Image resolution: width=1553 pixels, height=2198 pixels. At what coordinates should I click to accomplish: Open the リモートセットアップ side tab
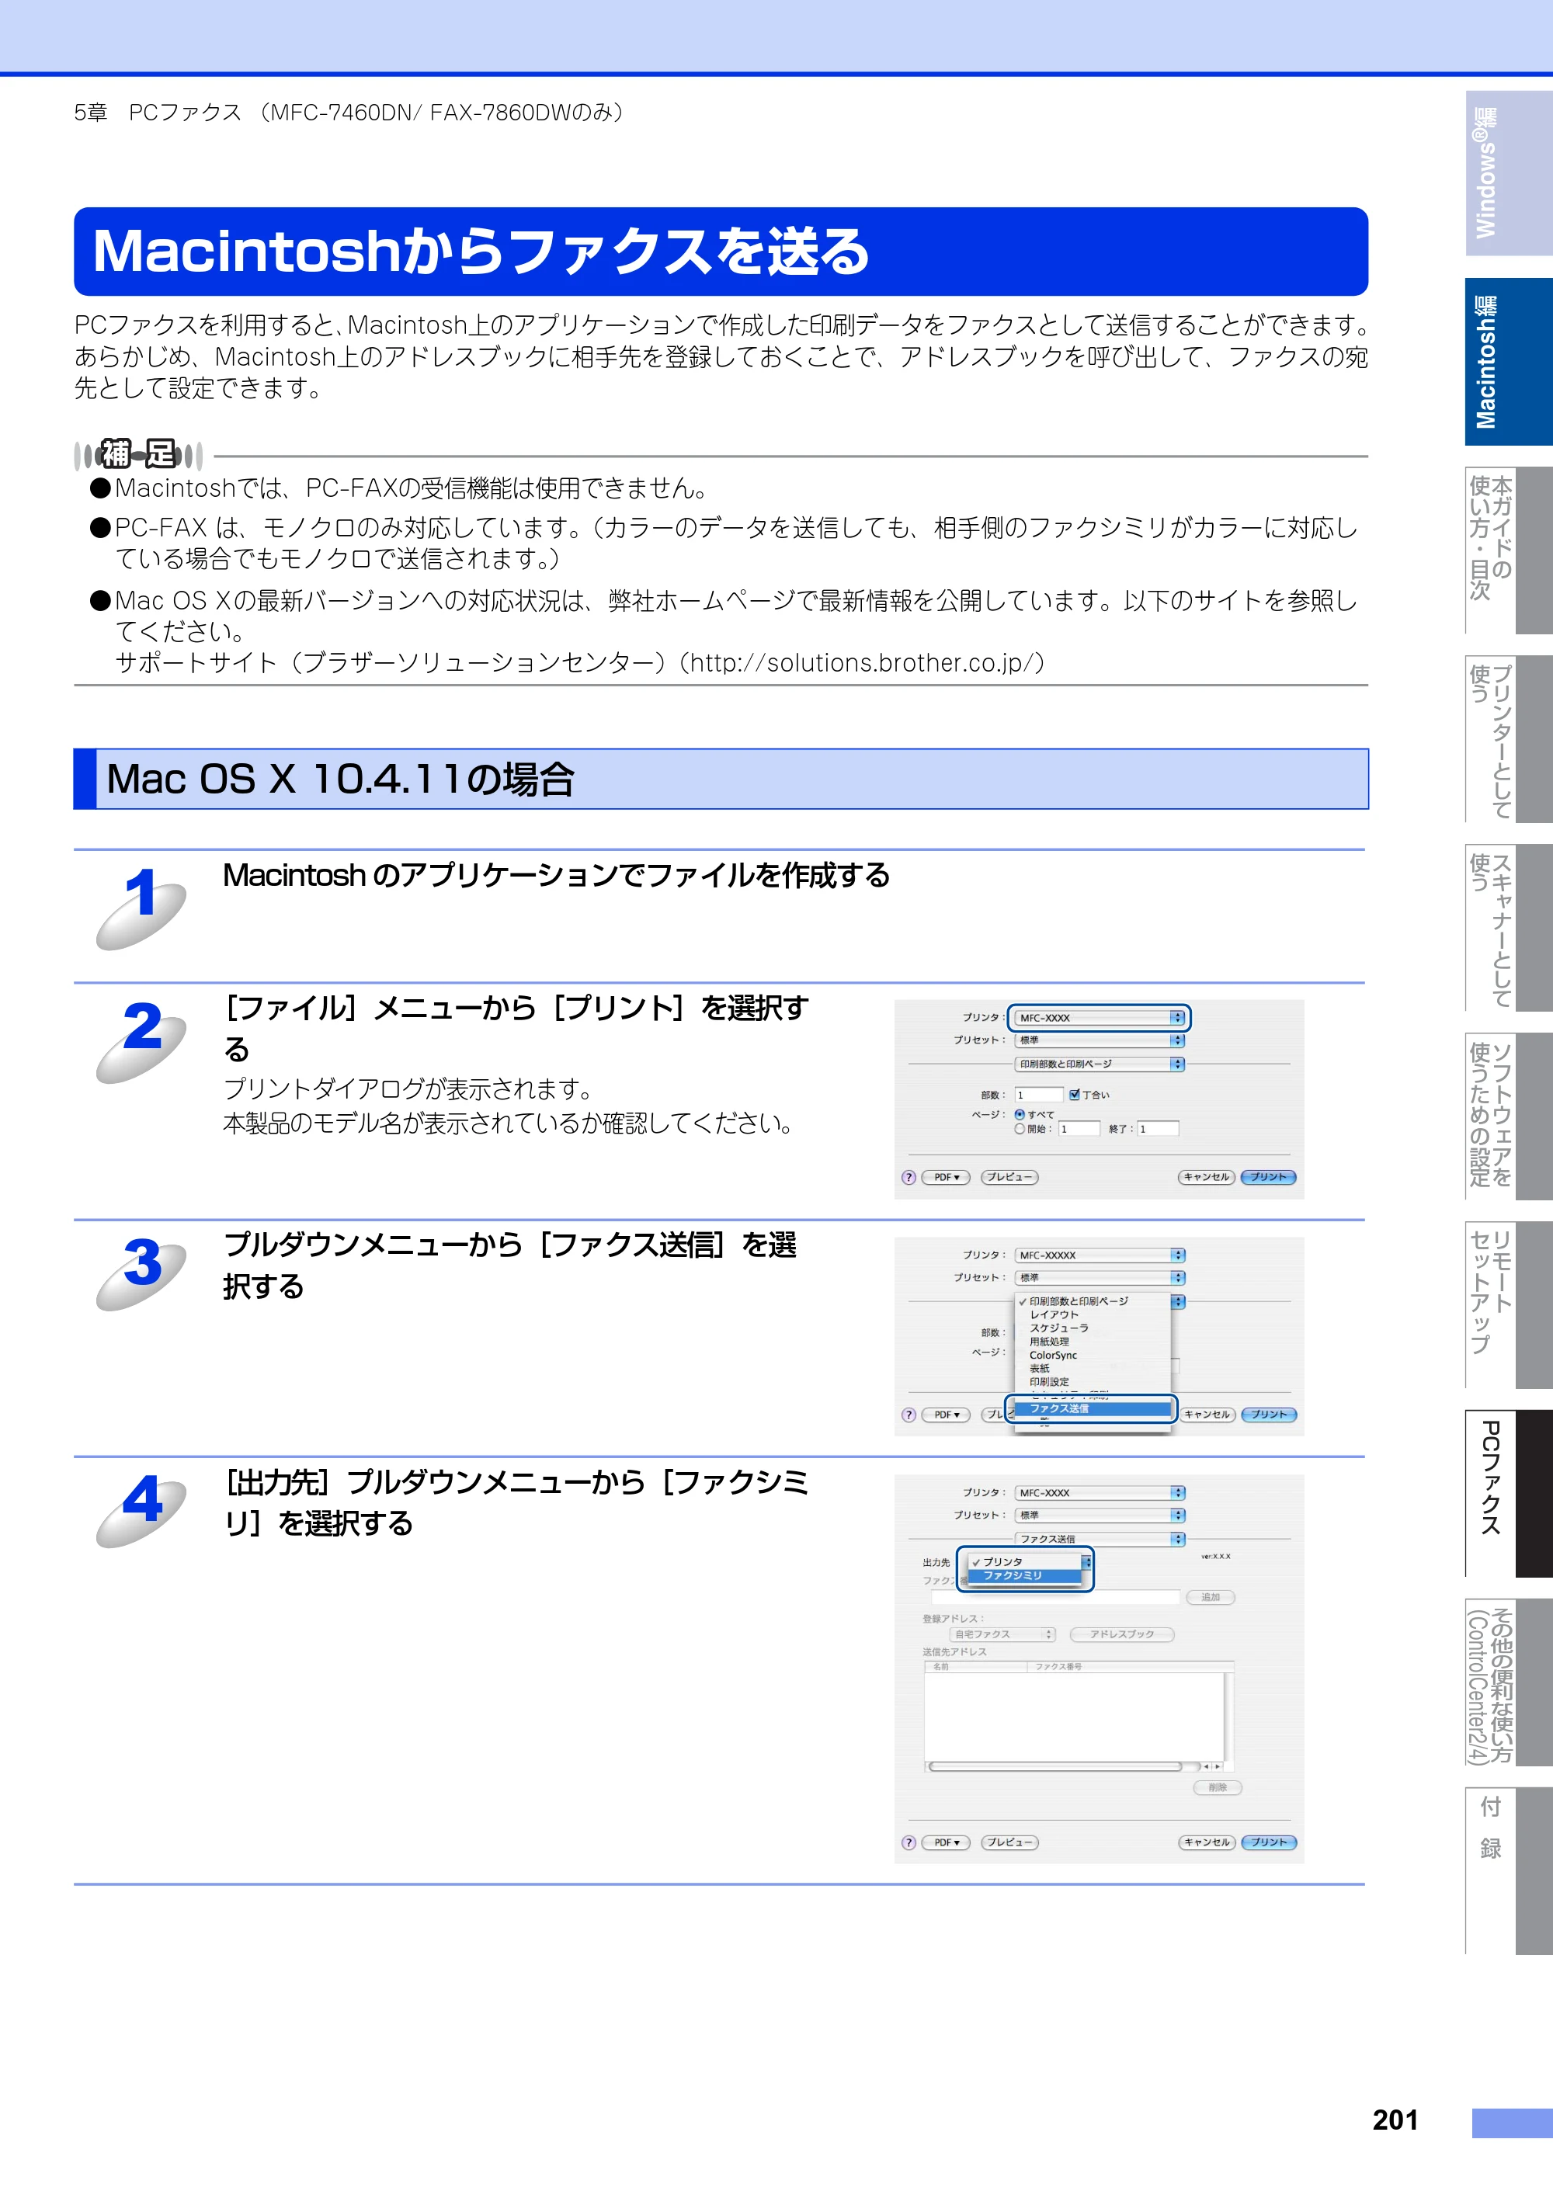click(x=1508, y=1305)
